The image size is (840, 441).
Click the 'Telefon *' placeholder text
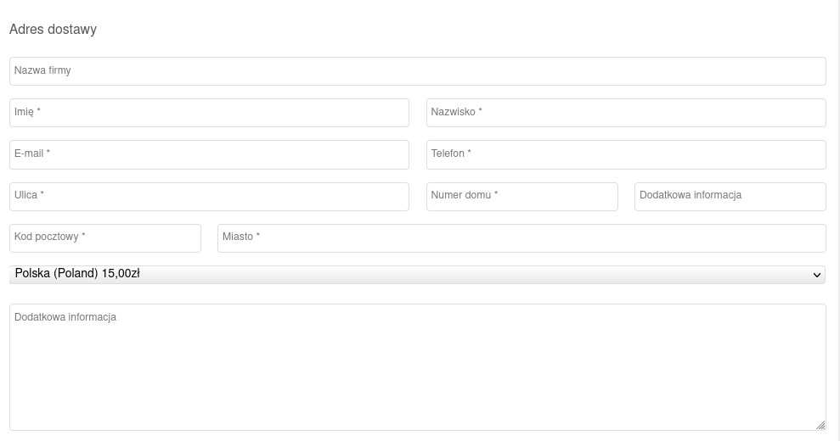pyautogui.click(x=451, y=154)
